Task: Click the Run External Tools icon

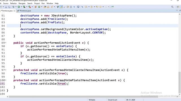Action: pos(29,7)
